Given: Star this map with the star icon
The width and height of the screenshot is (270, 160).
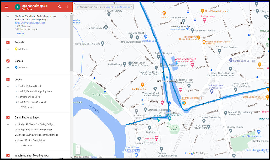Looking at the screenshot, I should pyautogui.click(x=66, y=17).
